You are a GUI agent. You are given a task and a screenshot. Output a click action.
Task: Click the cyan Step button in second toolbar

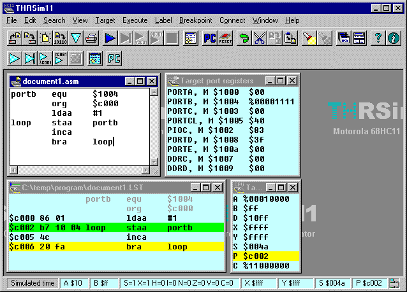tap(29, 59)
